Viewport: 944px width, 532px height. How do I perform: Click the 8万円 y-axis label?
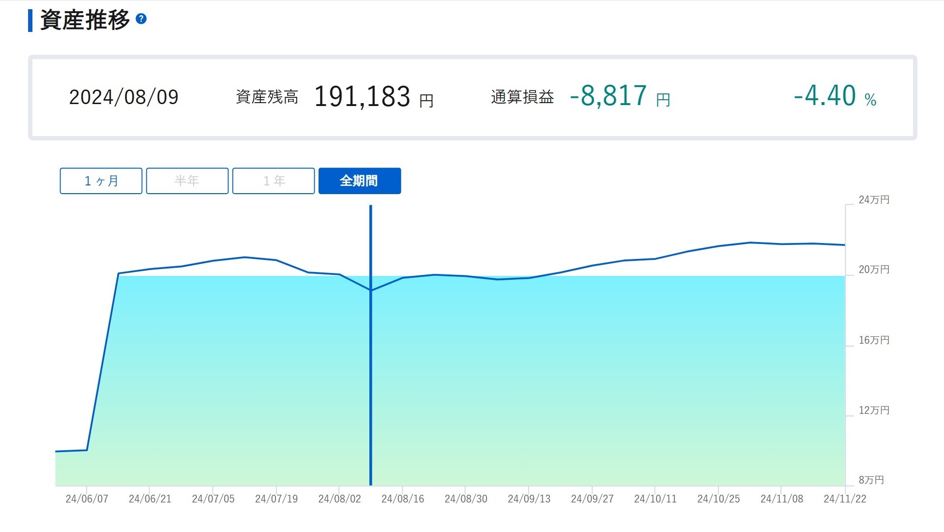pyautogui.click(x=871, y=480)
